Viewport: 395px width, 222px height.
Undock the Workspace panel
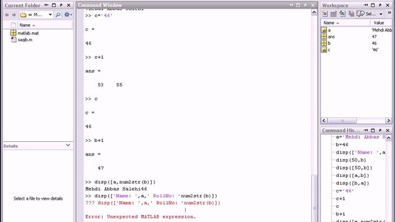tap(380, 5)
